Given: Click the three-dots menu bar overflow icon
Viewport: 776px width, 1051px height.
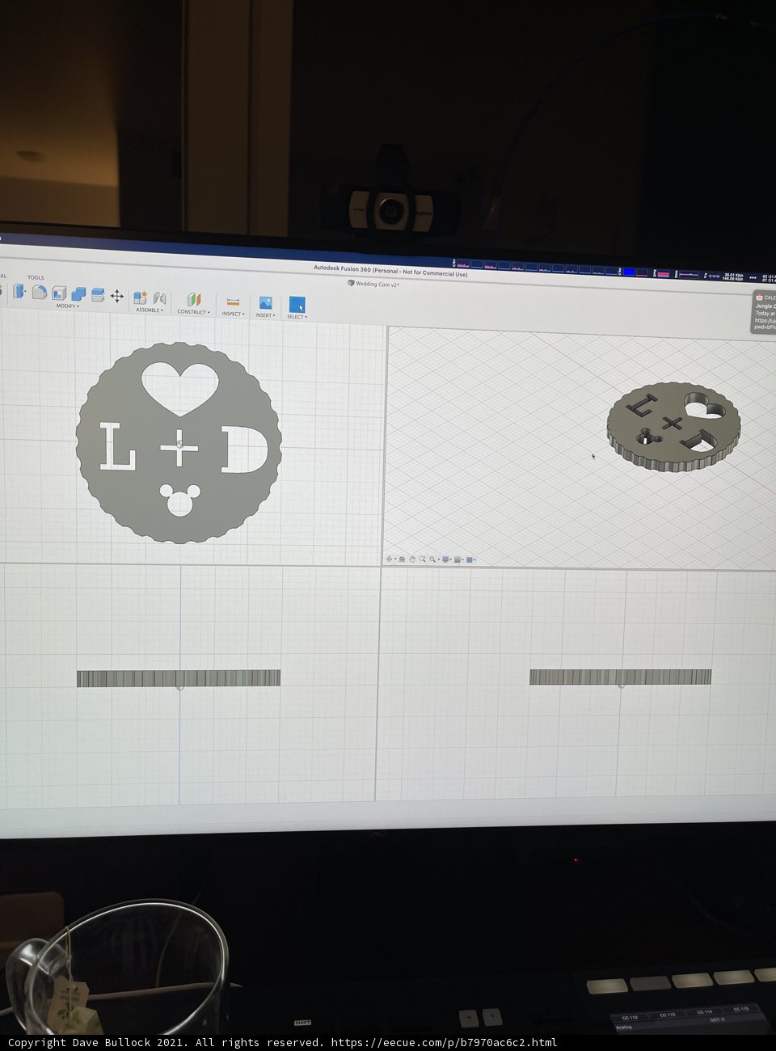Looking at the screenshot, I should click(753, 277).
